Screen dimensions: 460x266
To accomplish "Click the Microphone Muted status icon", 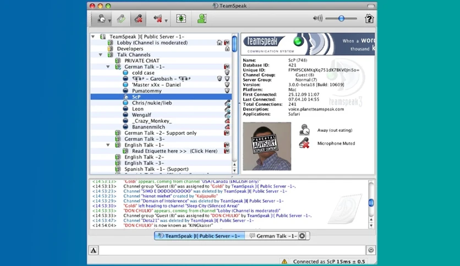I will tap(304, 143).
